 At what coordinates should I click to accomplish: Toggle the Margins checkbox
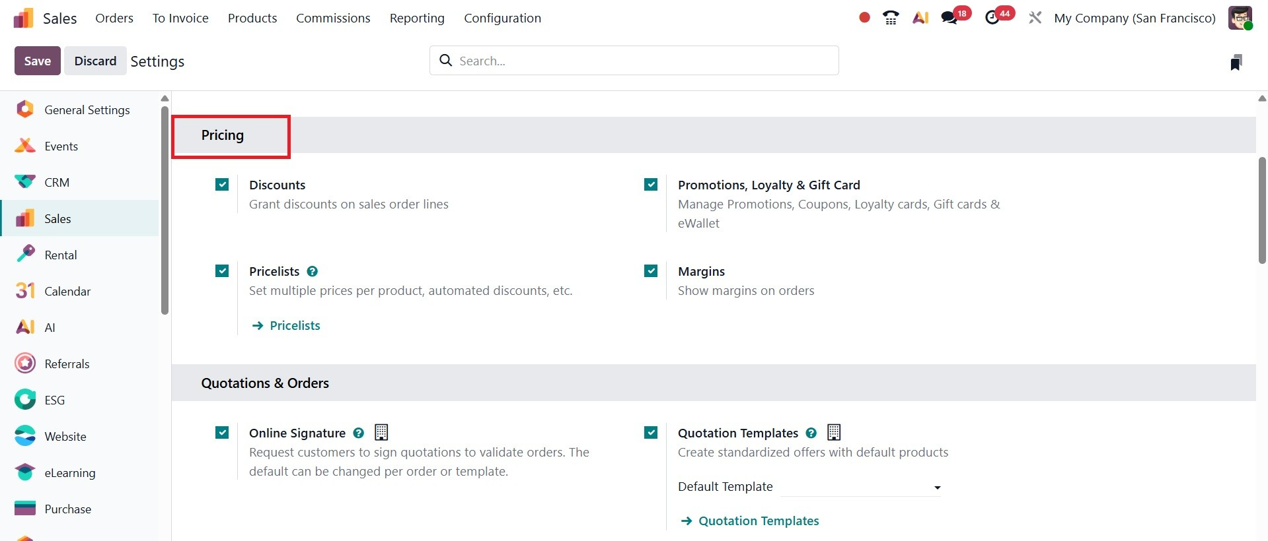tap(651, 271)
